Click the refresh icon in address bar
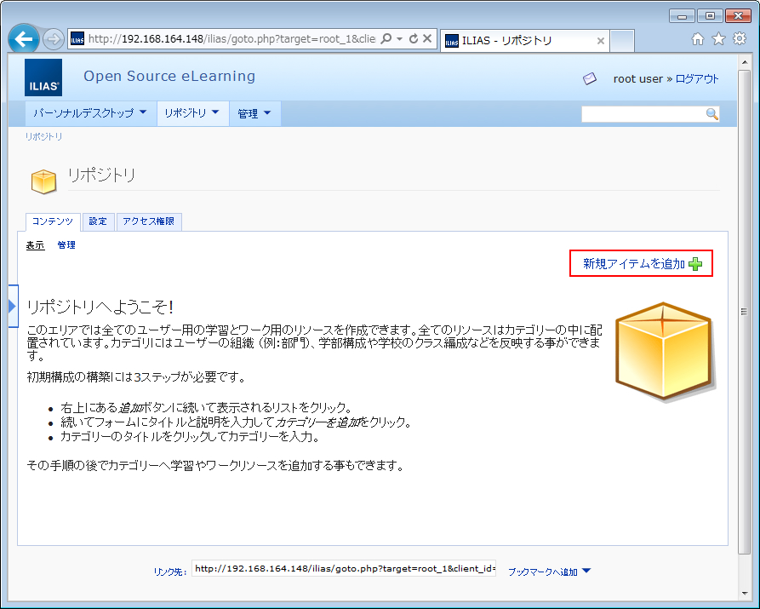The height and width of the screenshot is (609, 760). tap(414, 39)
